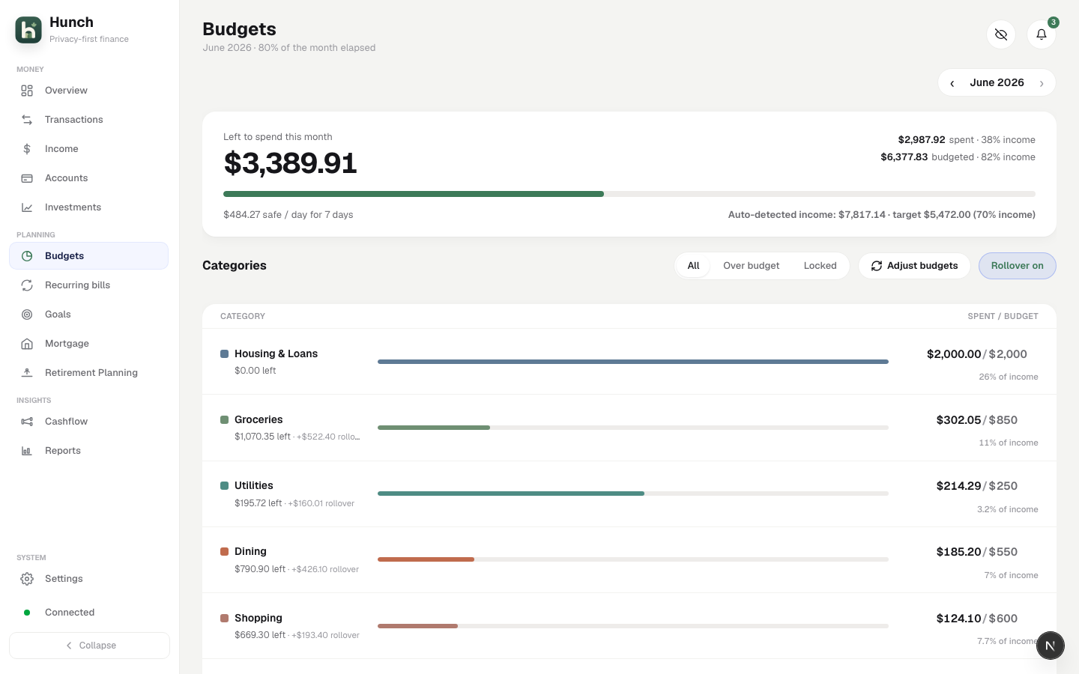
Task: Click the Shopping progress bar
Action: coord(633,626)
